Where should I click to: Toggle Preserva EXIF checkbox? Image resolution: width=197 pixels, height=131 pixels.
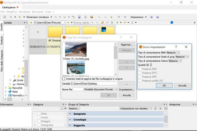(140, 69)
